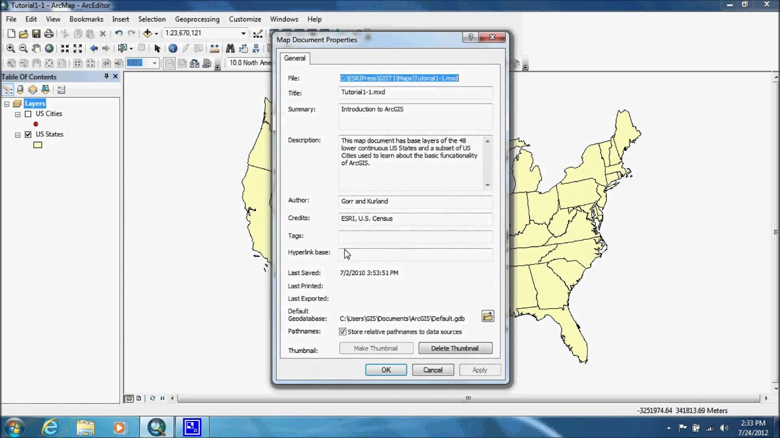Click the dialog help question-mark button
780x438 pixels.
(470, 38)
